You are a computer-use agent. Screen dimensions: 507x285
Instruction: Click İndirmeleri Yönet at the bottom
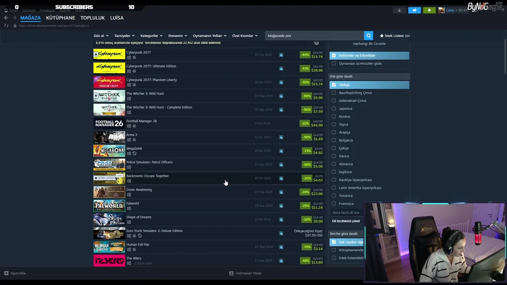(x=248, y=273)
